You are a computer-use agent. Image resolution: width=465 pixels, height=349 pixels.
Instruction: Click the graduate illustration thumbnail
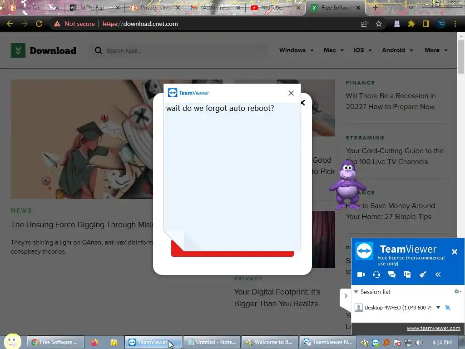(82, 139)
